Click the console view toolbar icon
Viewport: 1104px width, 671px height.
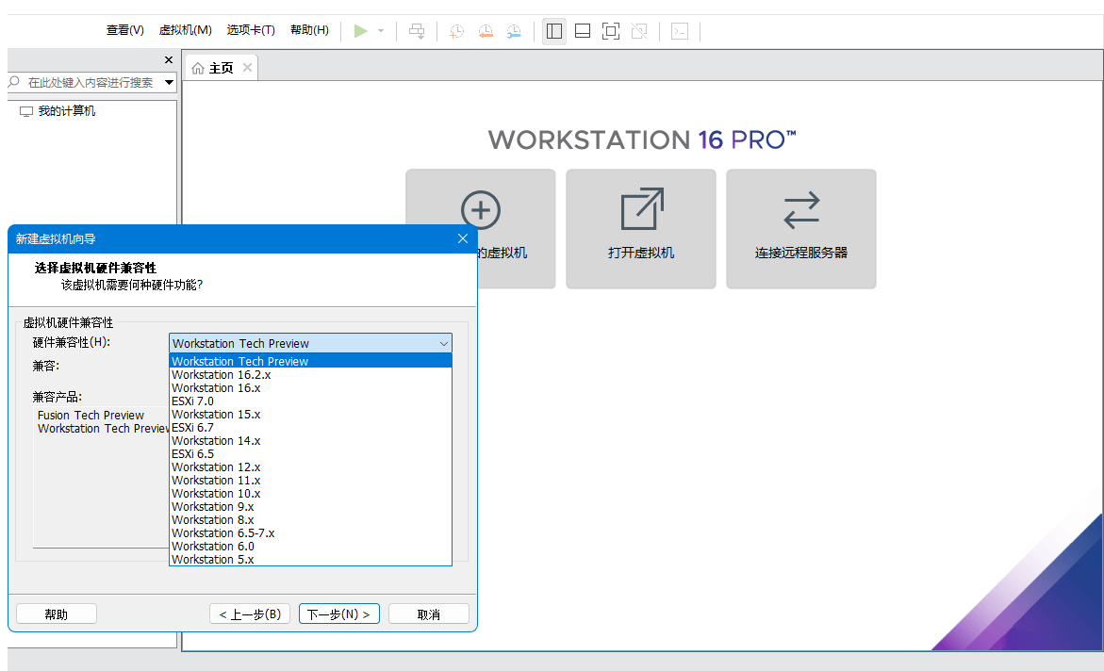click(x=680, y=31)
